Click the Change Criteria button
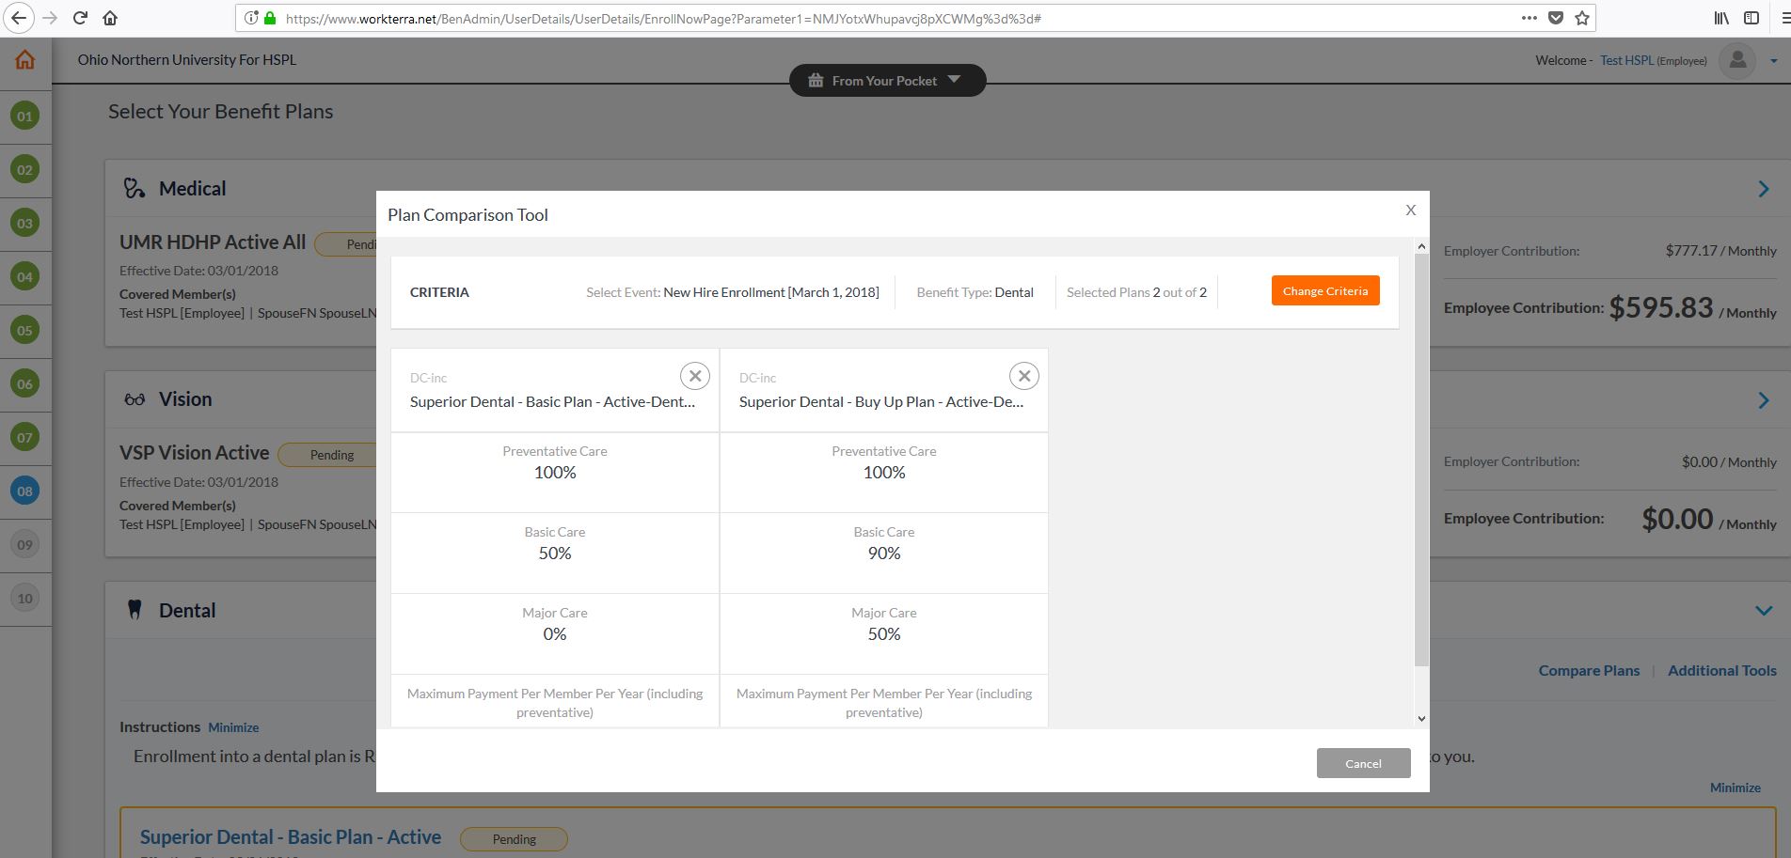 tap(1324, 291)
